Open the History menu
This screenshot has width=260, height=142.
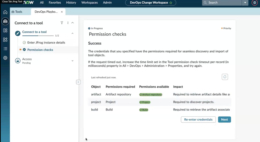[x=71, y=3]
